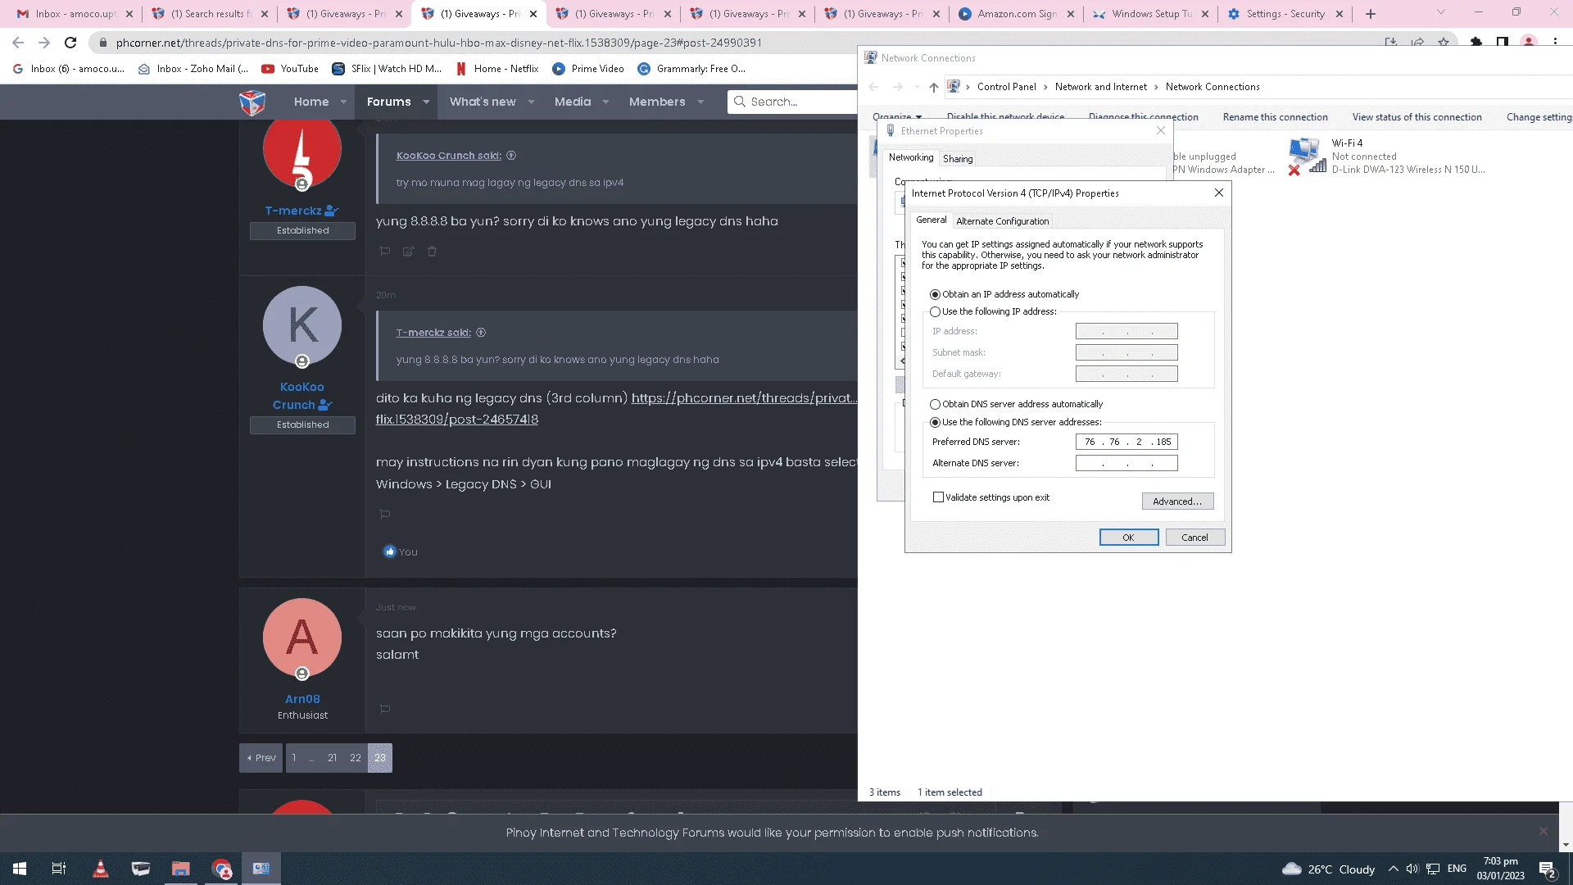The image size is (1573, 885).
Task: Click the report flag icon under T-merckz post
Action: (x=384, y=252)
